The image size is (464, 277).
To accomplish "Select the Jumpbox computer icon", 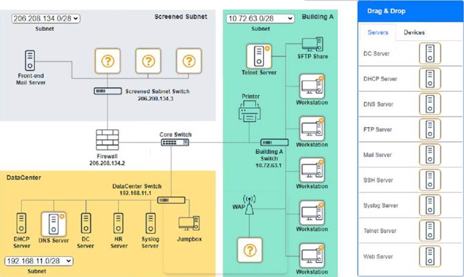I will pyautogui.click(x=189, y=224).
